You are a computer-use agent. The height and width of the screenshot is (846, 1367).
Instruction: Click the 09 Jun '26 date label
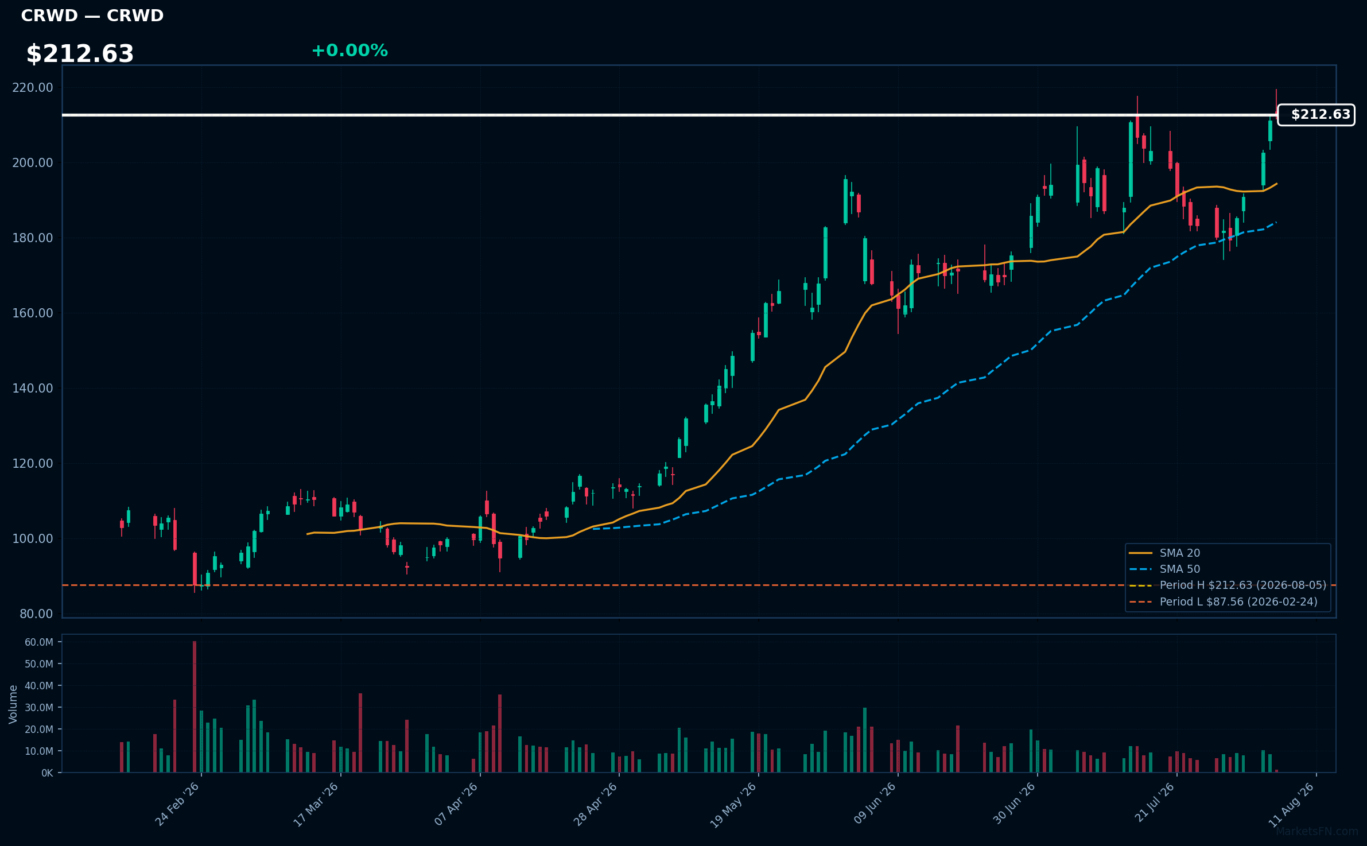874,804
